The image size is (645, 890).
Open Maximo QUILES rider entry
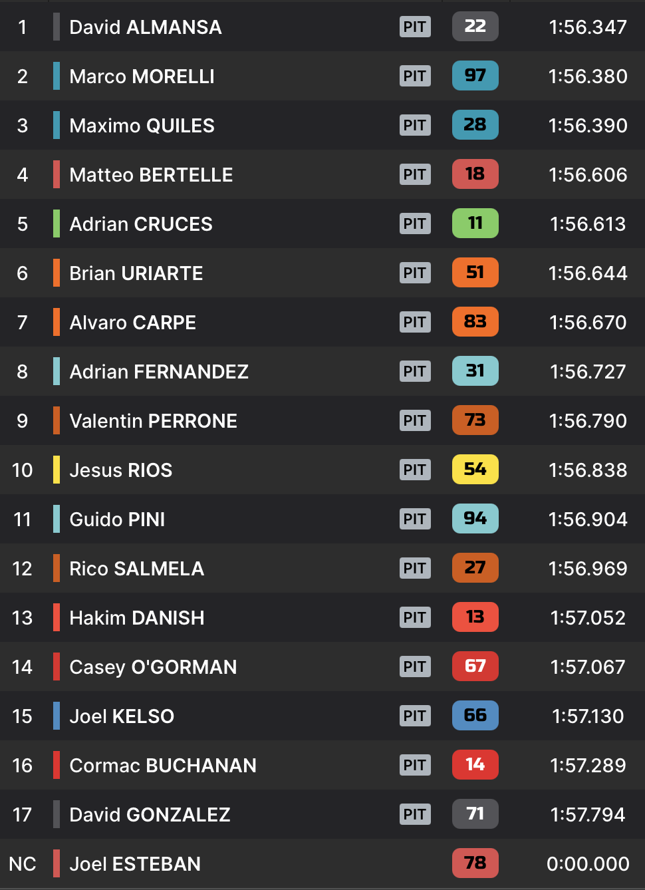click(x=142, y=126)
